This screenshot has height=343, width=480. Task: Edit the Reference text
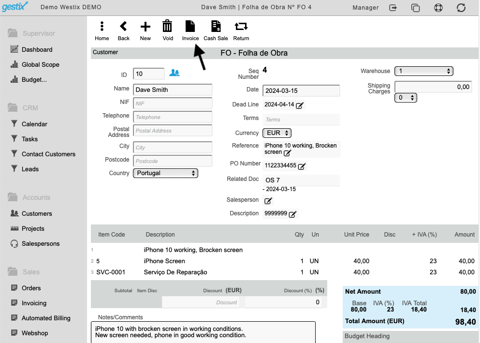(288, 152)
